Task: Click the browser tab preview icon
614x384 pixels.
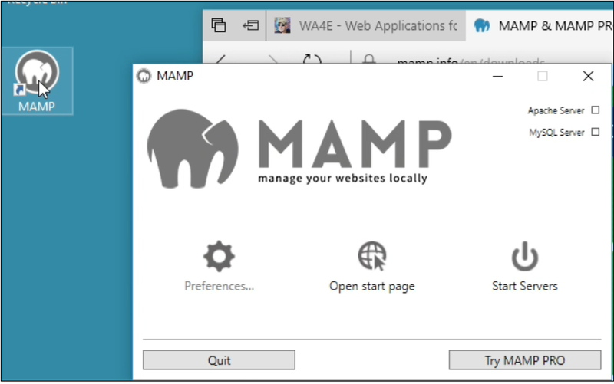Action: 219,25
